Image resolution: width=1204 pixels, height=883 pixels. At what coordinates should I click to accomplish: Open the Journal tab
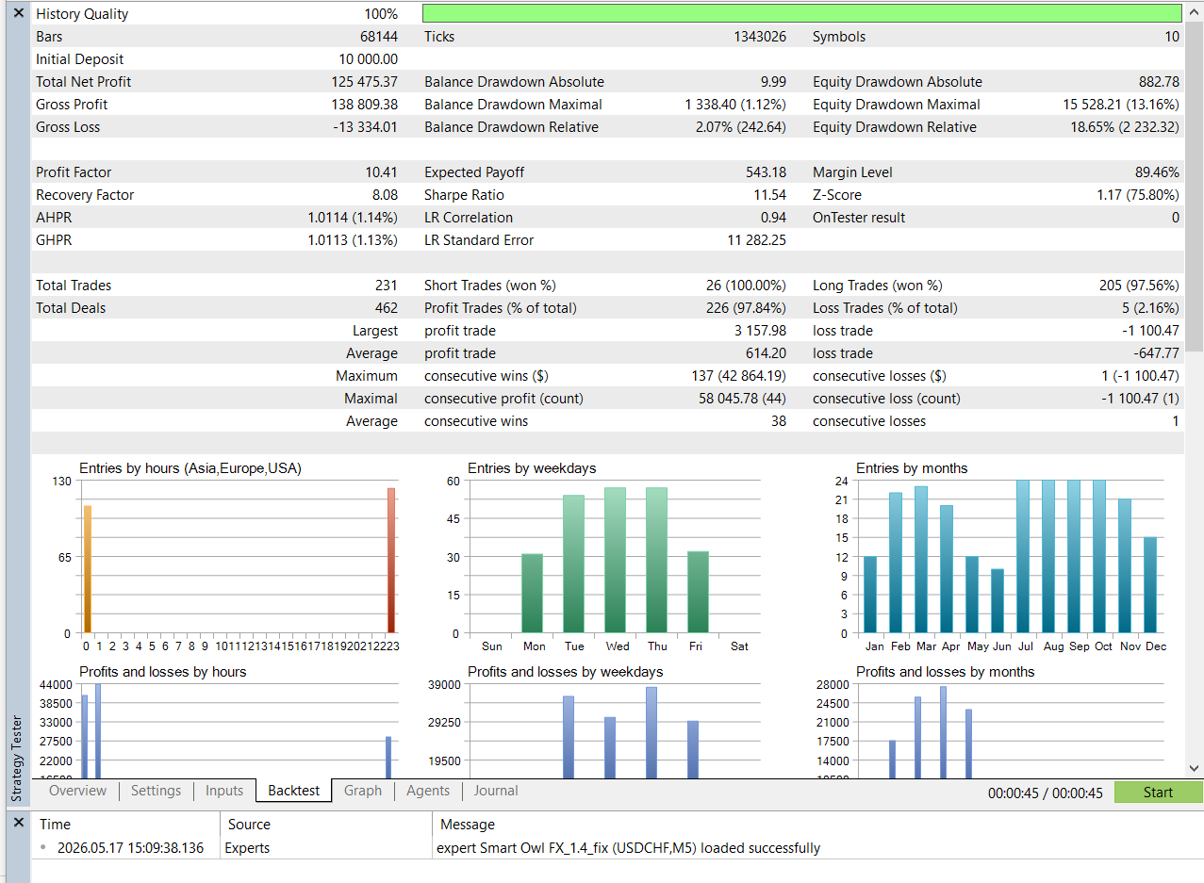[496, 791]
